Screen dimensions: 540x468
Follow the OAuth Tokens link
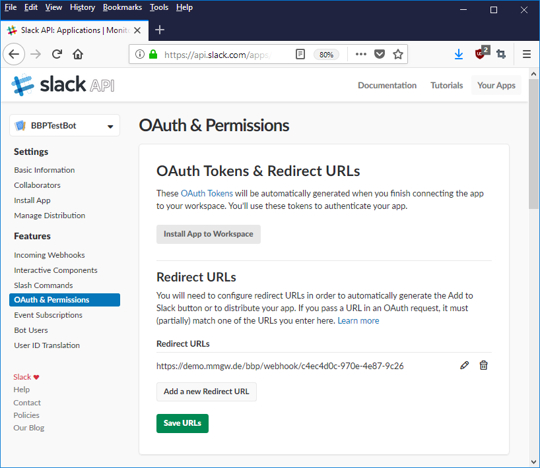pyautogui.click(x=207, y=193)
